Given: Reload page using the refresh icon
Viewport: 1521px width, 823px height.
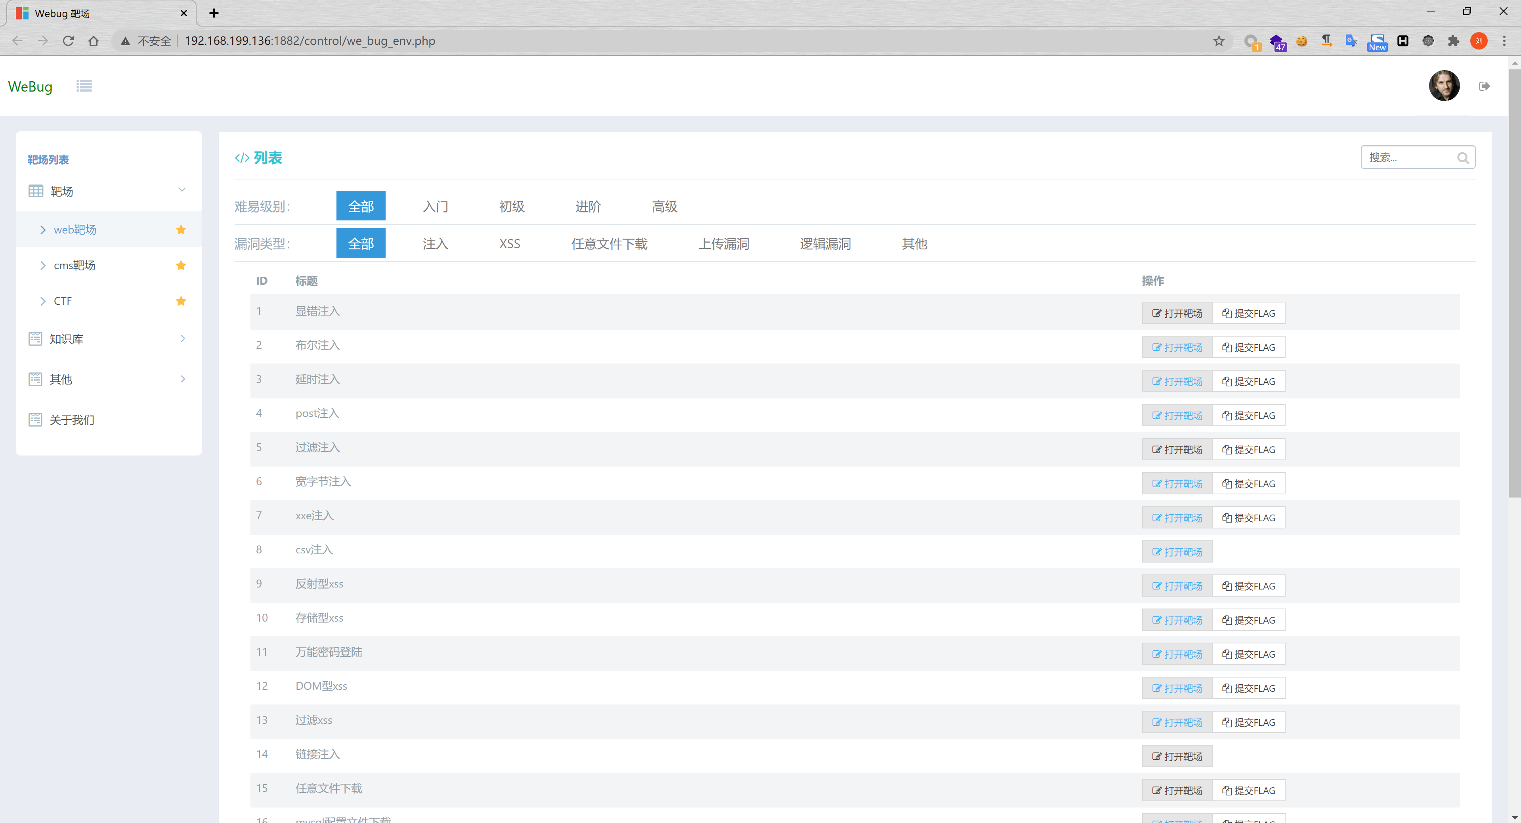Looking at the screenshot, I should [x=68, y=41].
